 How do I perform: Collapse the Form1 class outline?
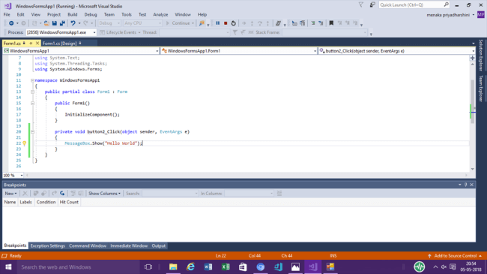32,92
